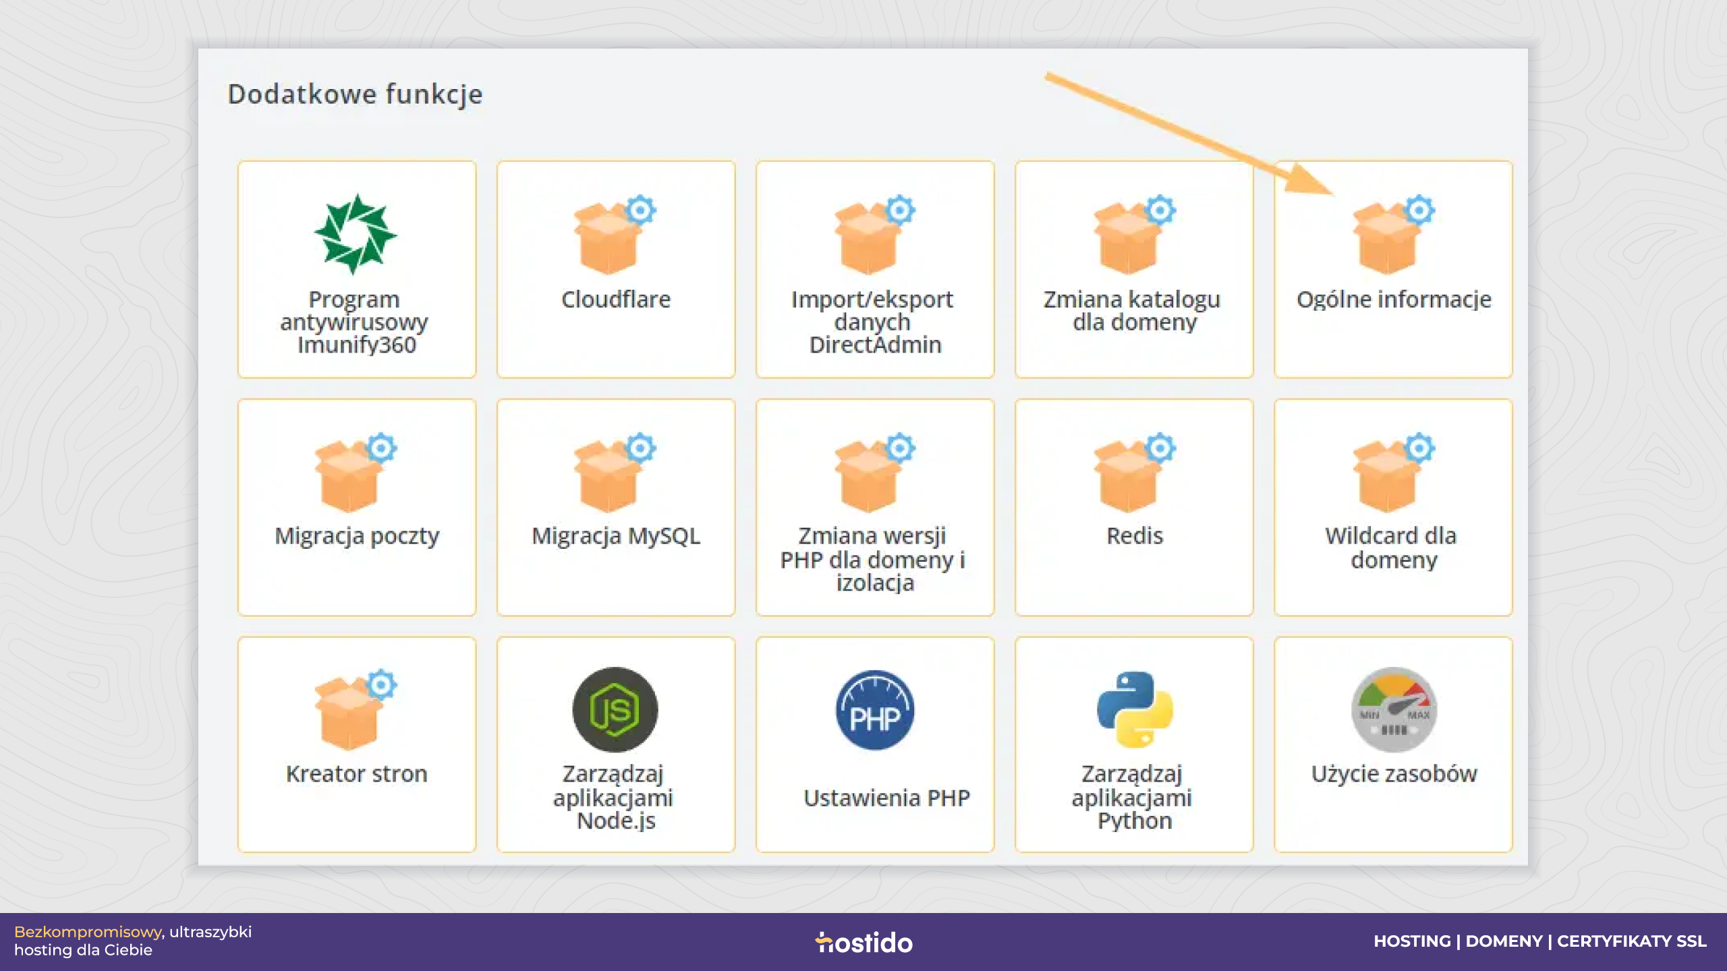Select the Wildcard dla domeny tile
This screenshot has height=971, width=1727.
[x=1393, y=507]
